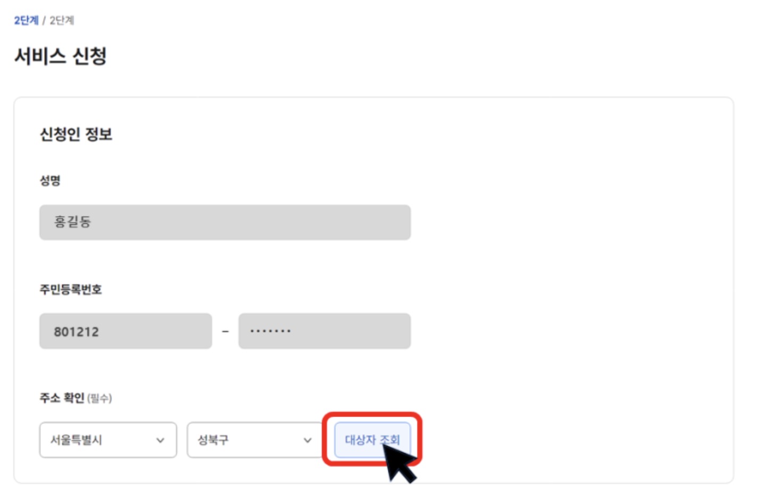
Task: Click the dash between resident number fields
Action: tap(226, 331)
